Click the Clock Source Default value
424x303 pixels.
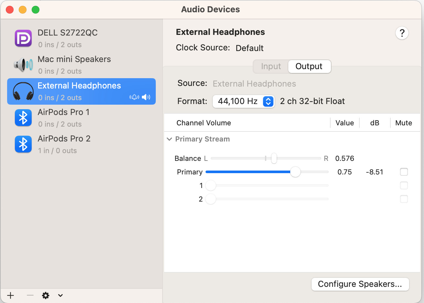(x=249, y=48)
